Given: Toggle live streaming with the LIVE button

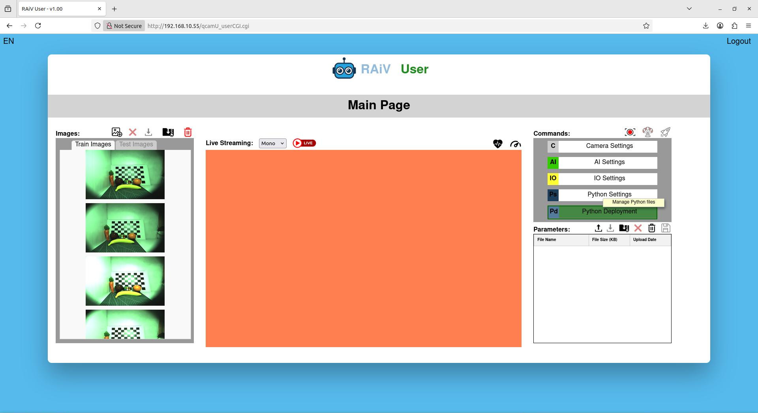Looking at the screenshot, I should point(304,143).
